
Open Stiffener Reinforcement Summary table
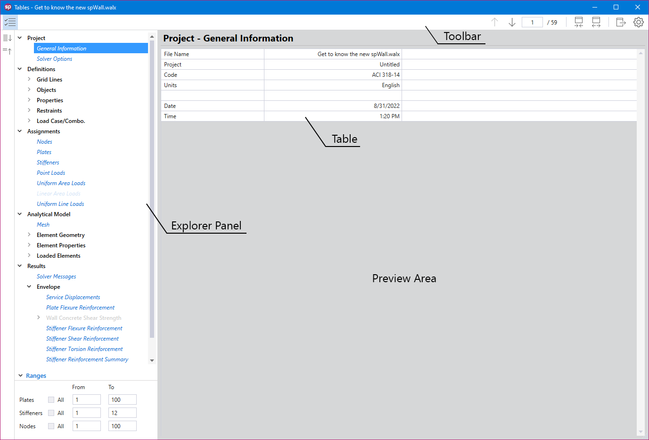[87, 359]
